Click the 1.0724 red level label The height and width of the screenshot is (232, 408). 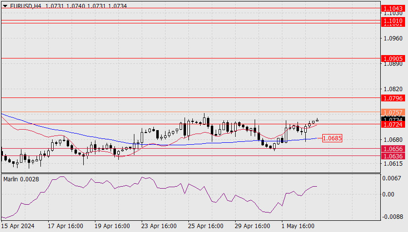tap(393, 124)
